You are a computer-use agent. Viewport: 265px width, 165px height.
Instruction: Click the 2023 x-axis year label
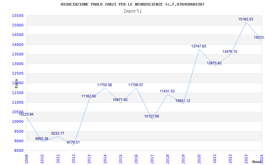tap(246, 159)
